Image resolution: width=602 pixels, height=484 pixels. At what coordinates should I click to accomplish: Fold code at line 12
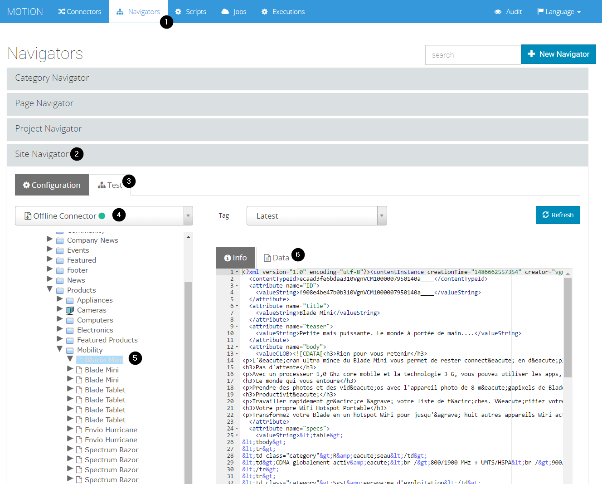click(x=237, y=347)
